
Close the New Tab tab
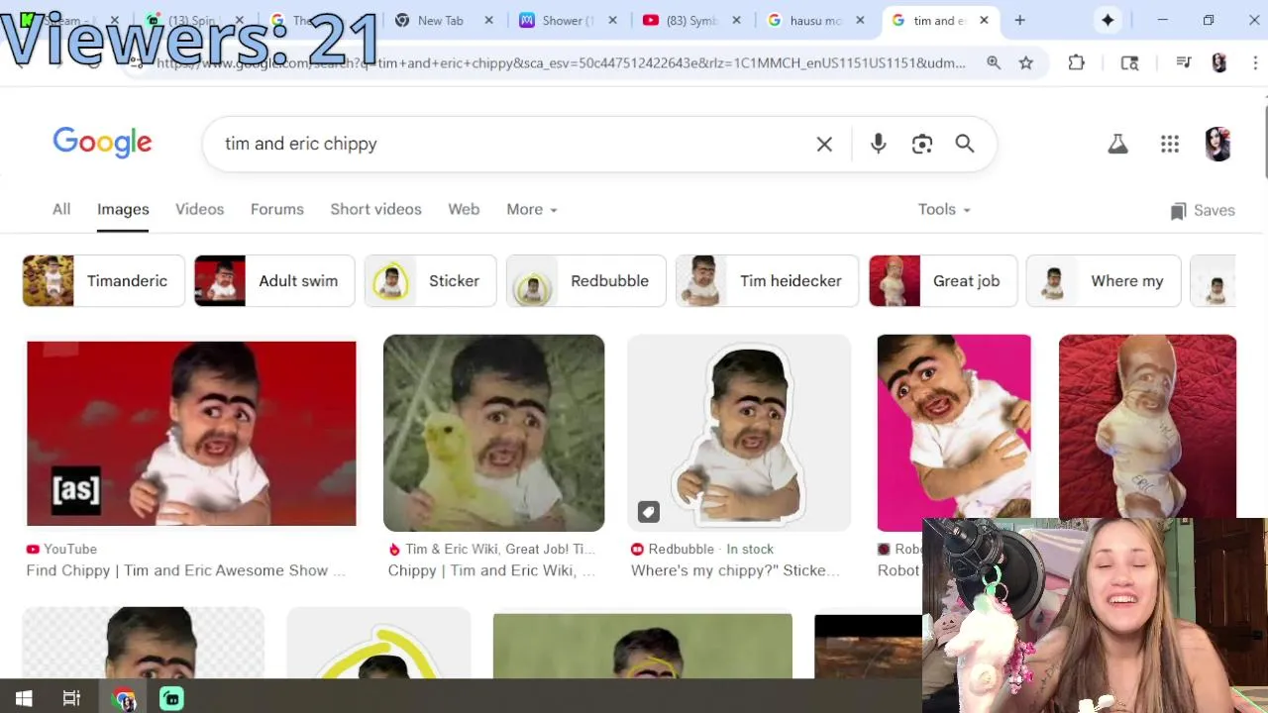point(488,20)
